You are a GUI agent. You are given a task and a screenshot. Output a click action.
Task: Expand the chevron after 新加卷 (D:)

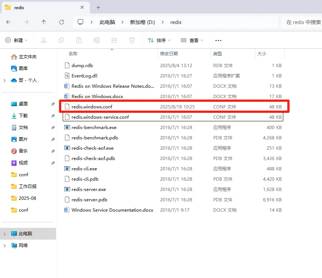163,22
